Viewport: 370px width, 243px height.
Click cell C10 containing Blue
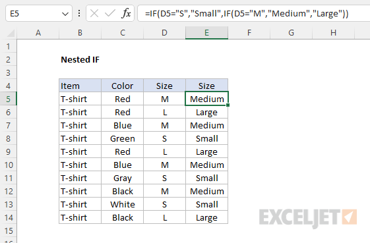tap(122, 165)
